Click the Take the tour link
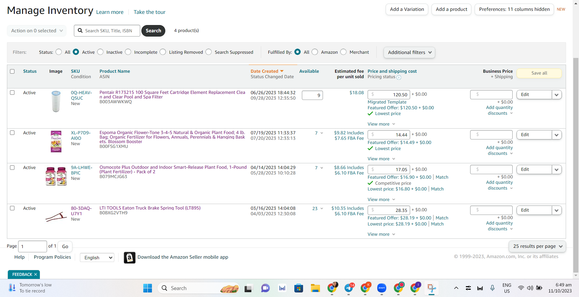Screen dimensions: 579x297 tap(150, 12)
